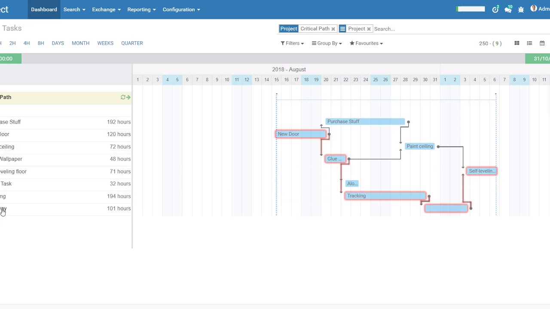Image resolution: width=550 pixels, height=309 pixels.
Task: Set Gantt scale to MONTH
Action: point(81,43)
